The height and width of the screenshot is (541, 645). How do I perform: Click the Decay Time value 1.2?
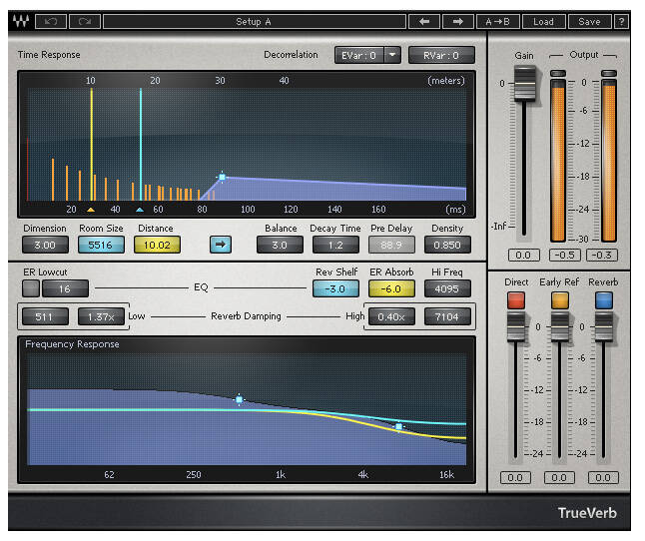tap(335, 245)
